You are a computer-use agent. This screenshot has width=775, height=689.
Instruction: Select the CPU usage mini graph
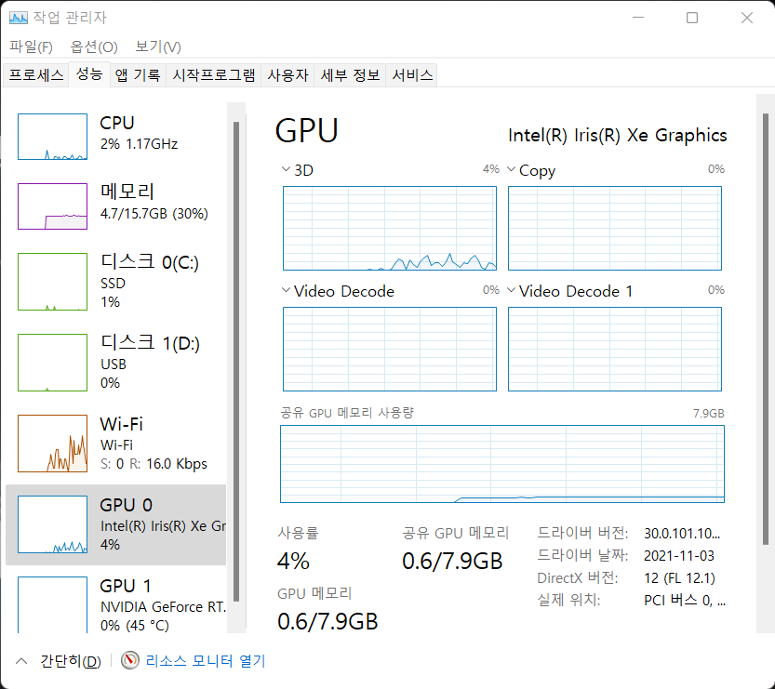tap(51, 137)
